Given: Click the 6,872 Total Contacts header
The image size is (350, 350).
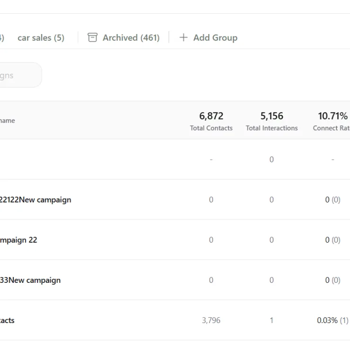Looking at the screenshot, I should [x=211, y=121].
